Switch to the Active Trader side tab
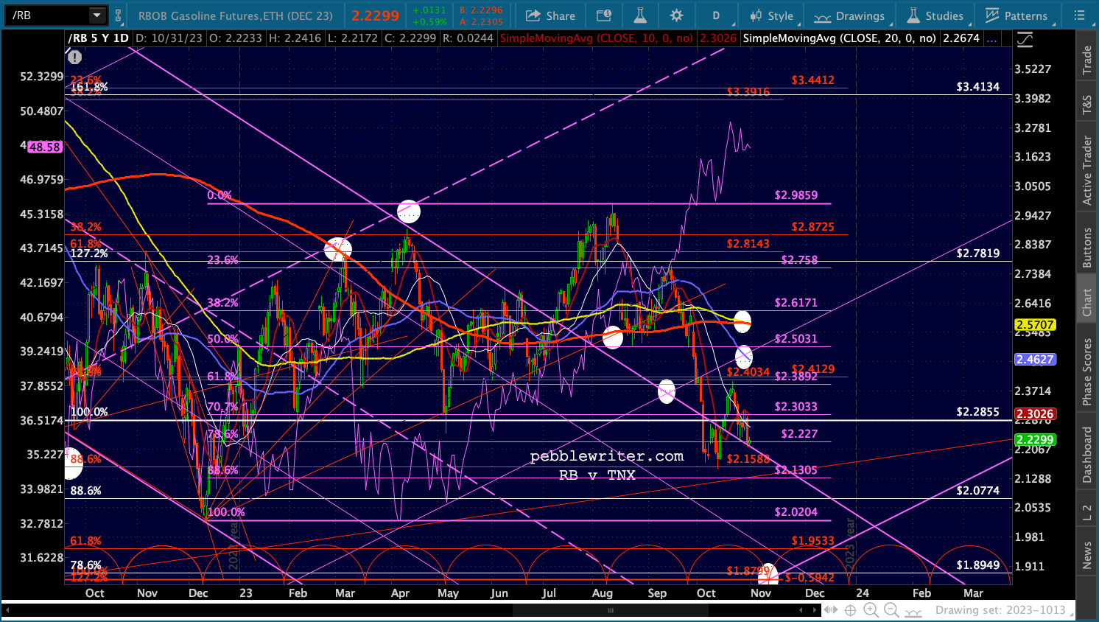The width and height of the screenshot is (1099, 622). point(1086,171)
